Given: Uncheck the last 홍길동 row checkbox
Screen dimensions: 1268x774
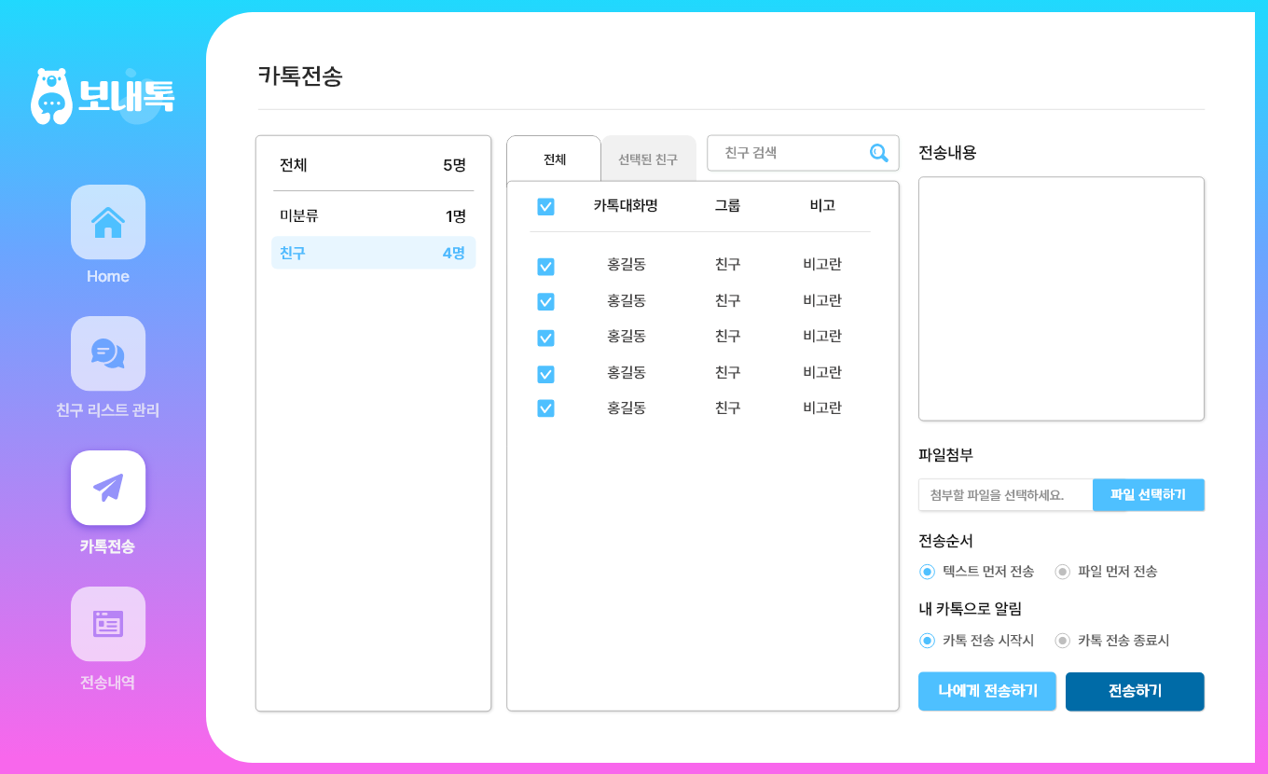Looking at the screenshot, I should [545, 408].
